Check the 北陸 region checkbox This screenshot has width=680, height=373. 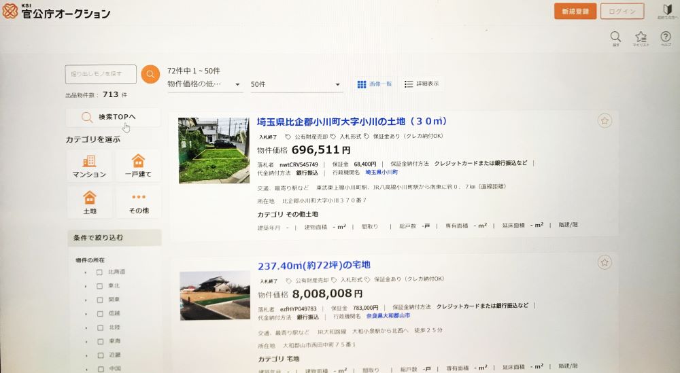[100, 327]
